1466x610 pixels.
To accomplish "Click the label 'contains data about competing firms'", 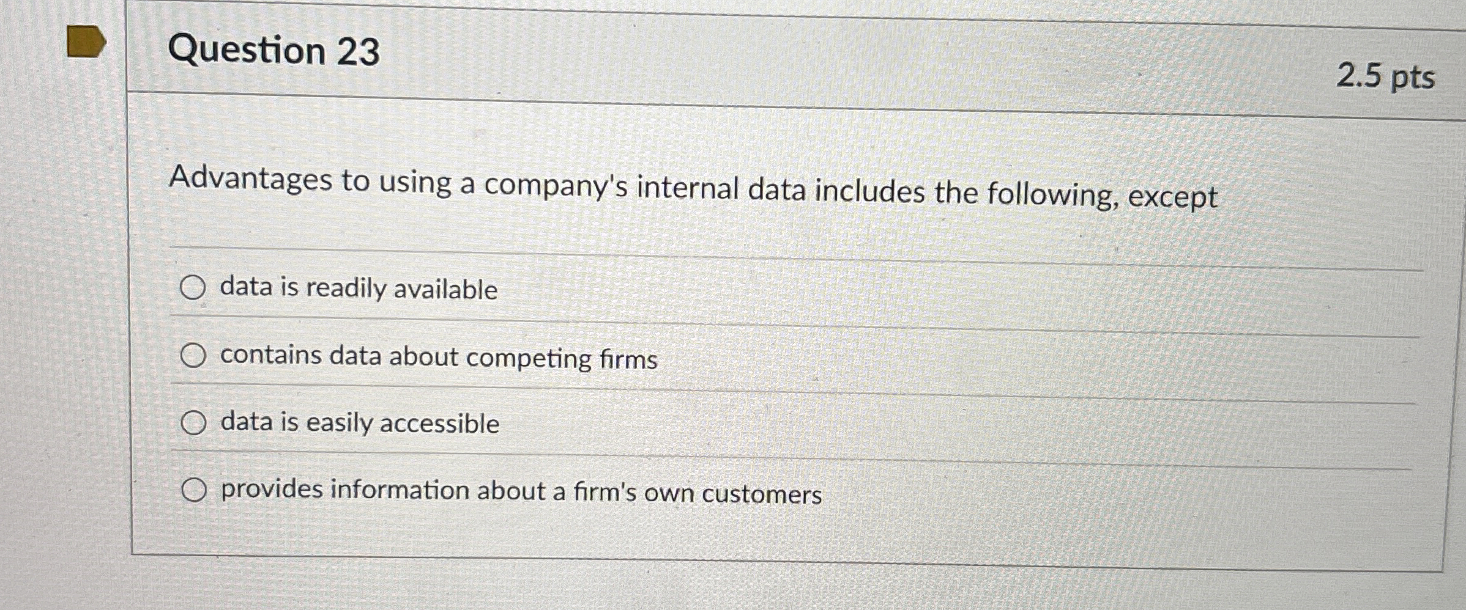I will 439,356.
